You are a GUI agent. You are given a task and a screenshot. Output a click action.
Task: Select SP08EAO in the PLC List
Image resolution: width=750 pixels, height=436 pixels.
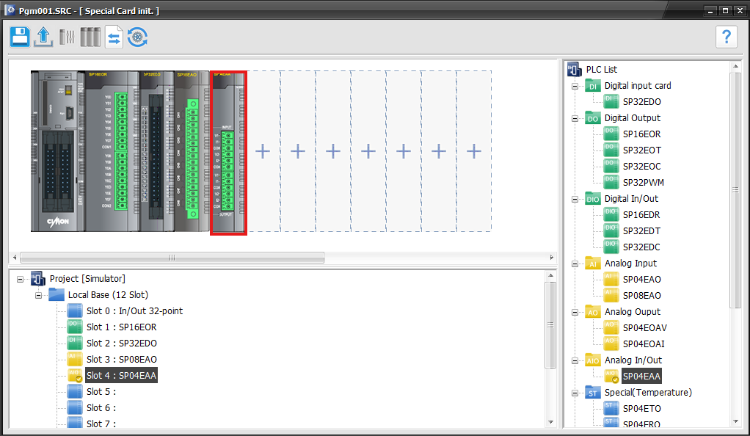[x=642, y=296]
